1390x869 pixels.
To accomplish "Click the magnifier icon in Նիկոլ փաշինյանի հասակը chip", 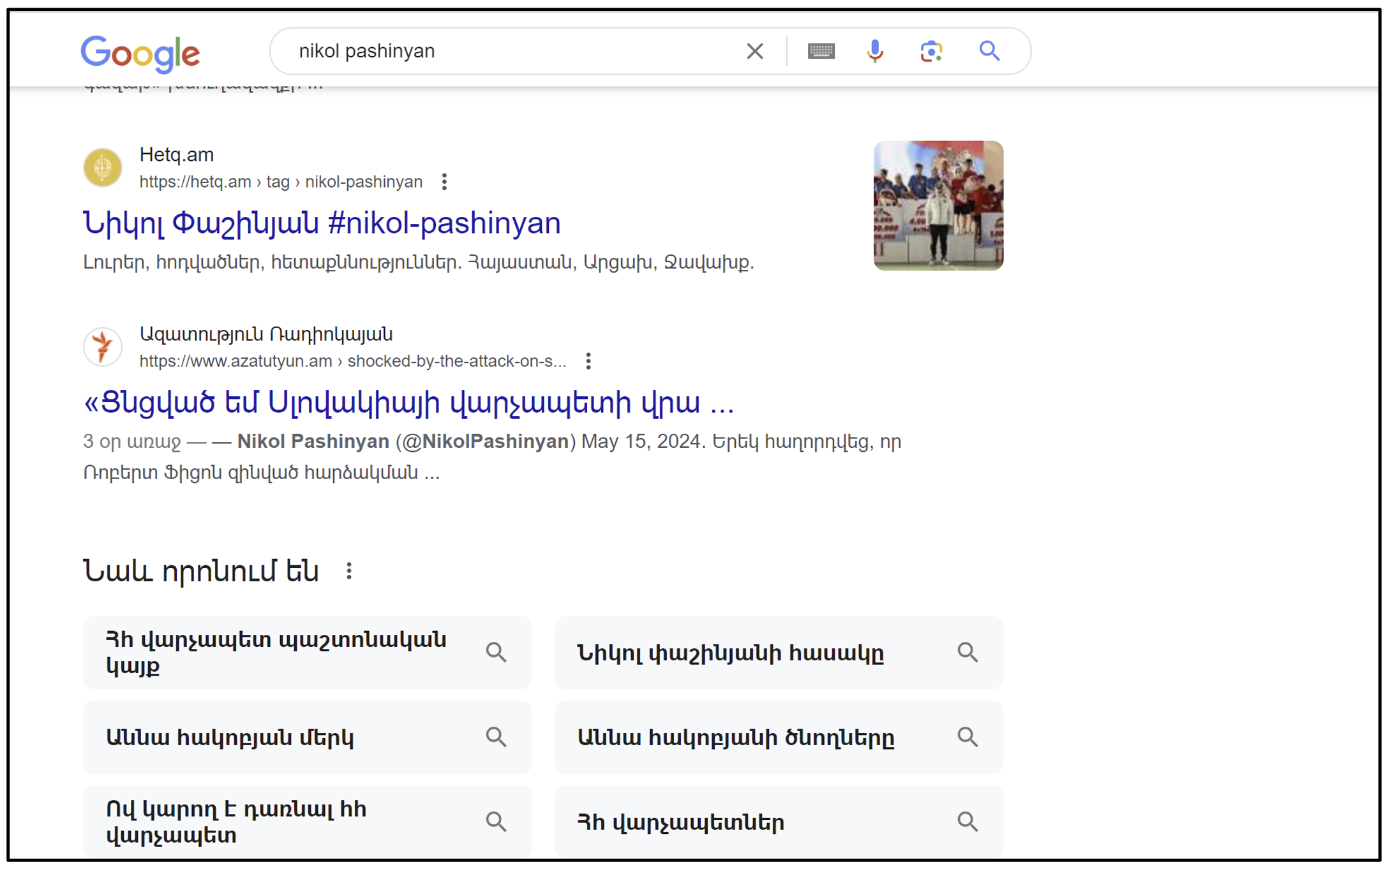I will click(968, 652).
